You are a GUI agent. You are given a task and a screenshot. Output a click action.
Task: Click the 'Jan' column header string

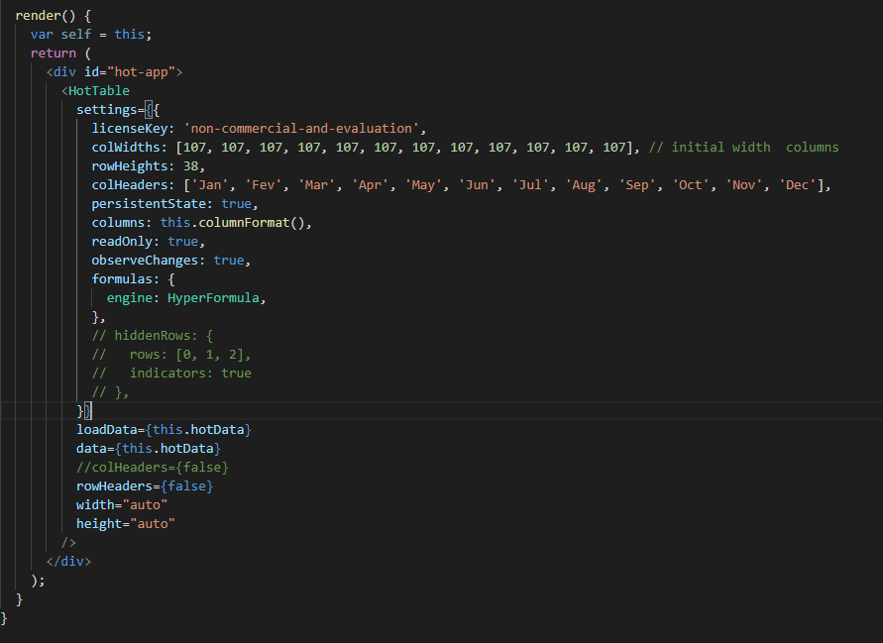(209, 185)
